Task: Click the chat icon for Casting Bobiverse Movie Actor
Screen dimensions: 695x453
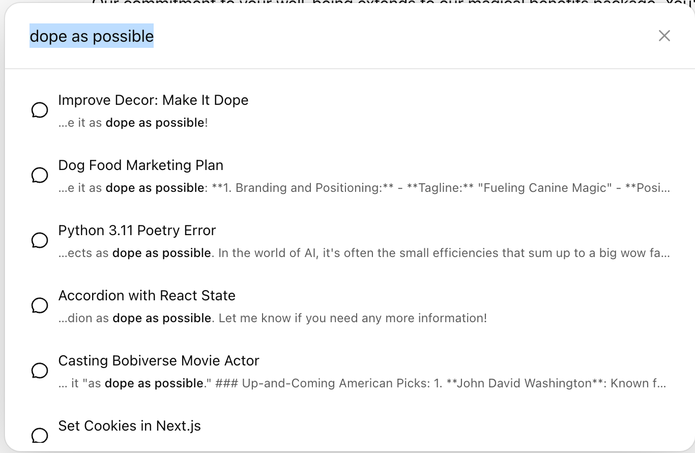Action: [x=40, y=371]
